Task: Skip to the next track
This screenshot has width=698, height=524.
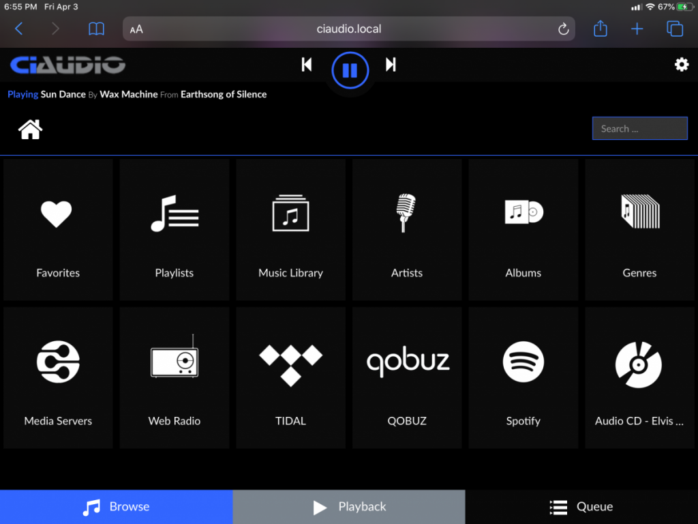Action: pyautogui.click(x=391, y=65)
